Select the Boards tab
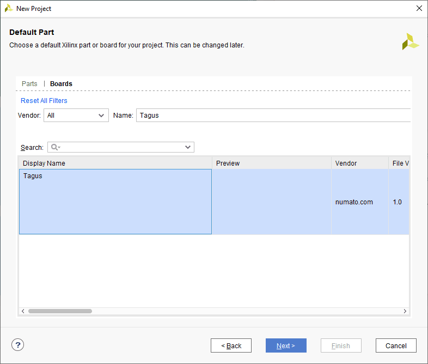This screenshot has width=428, height=364. (61, 84)
